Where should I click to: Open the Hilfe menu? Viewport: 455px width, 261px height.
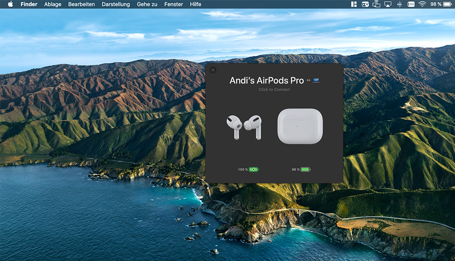click(195, 4)
